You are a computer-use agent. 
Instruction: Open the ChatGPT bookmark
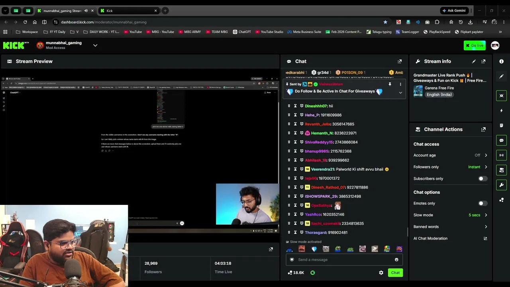point(242,32)
